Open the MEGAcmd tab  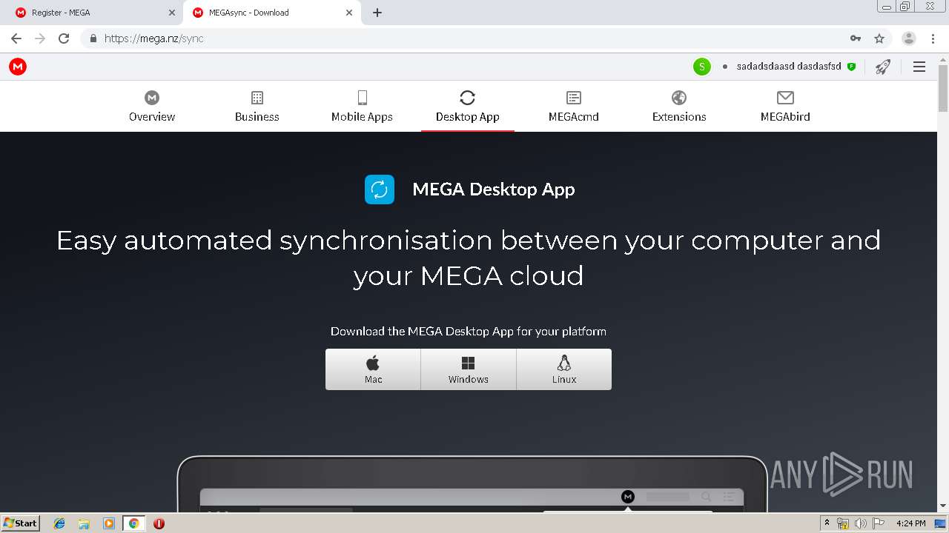pyautogui.click(x=574, y=107)
